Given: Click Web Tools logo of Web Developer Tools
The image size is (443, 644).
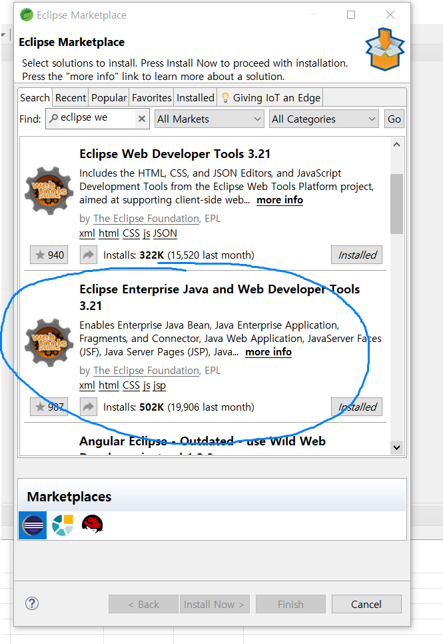Looking at the screenshot, I should coord(49,191).
